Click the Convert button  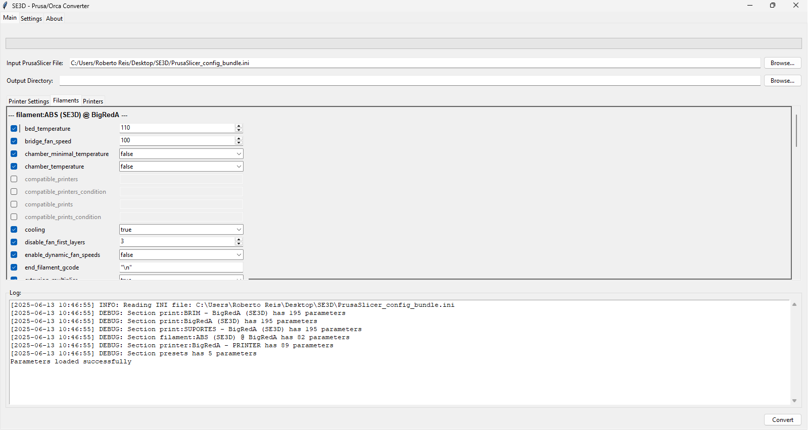[782, 420]
